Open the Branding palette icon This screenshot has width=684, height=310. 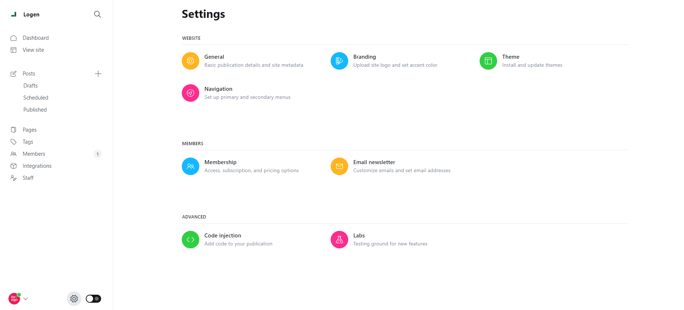[x=339, y=61]
